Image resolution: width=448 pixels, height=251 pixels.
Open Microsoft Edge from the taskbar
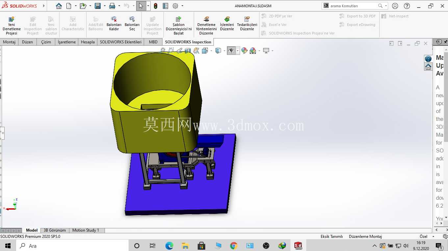click(169, 246)
